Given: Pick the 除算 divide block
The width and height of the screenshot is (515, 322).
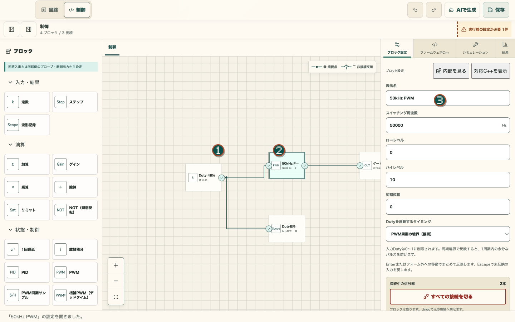Looking at the screenshot, I should (x=75, y=187).
